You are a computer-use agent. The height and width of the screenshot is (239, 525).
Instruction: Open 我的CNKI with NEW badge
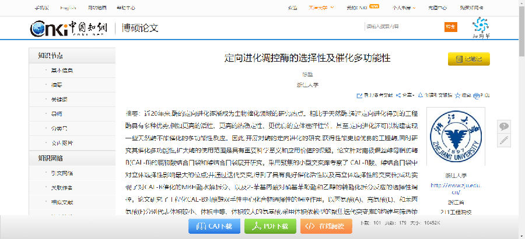tap(363, 8)
